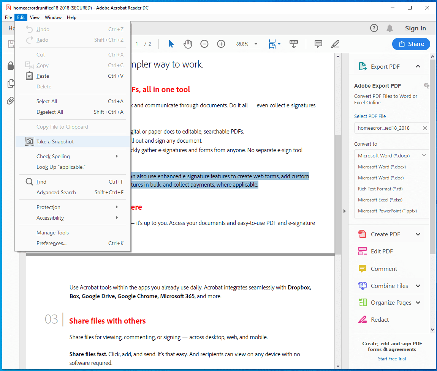Click the page number input field
This screenshot has height=371, width=437.
click(x=136, y=44)
